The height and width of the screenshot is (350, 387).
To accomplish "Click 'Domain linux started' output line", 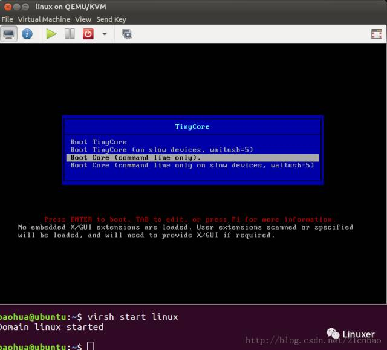I will click(51, 327).
